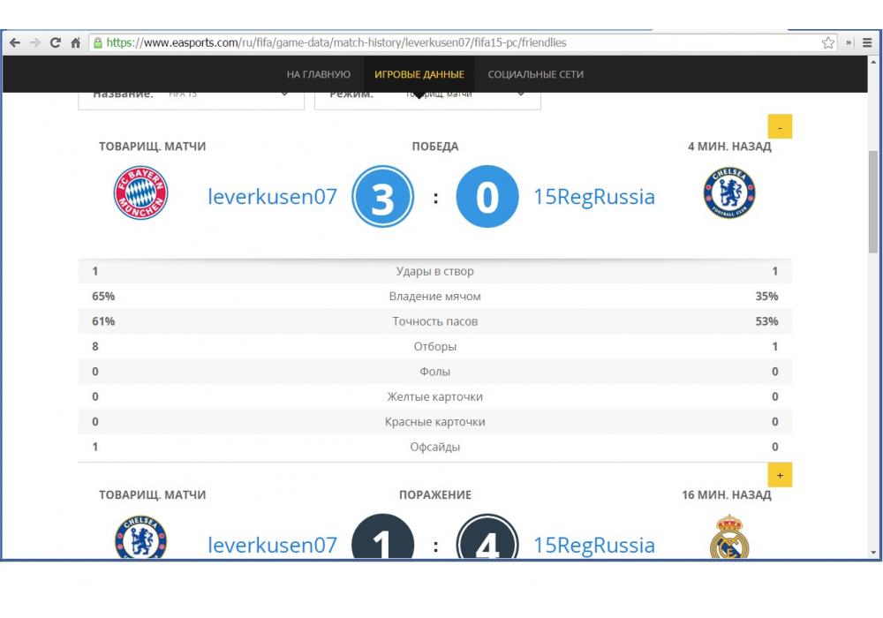
Task: Click the 4 МИН. НАЗАД timestamp
Action: [x=729, y=147]
